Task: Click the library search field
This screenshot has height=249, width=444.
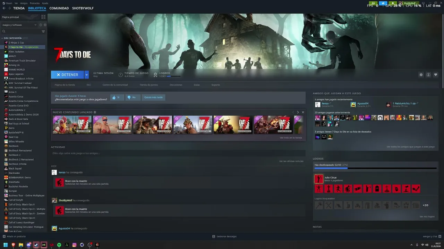Action: tap(24, 31)
